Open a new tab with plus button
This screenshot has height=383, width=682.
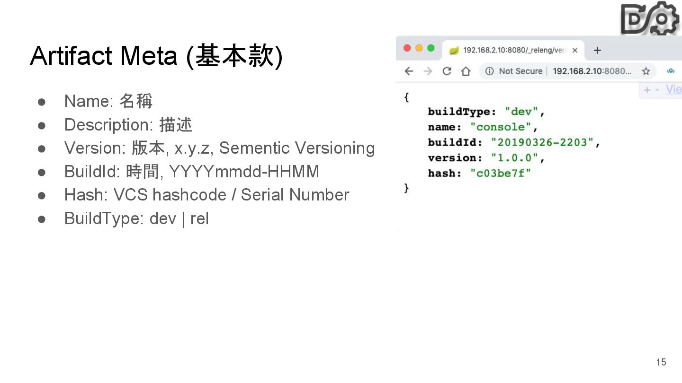[x=597, y=50]
